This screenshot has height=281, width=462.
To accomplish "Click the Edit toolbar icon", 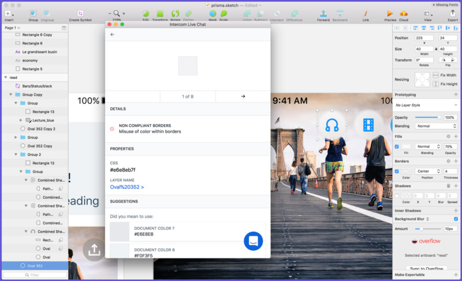I will (146, 13).
